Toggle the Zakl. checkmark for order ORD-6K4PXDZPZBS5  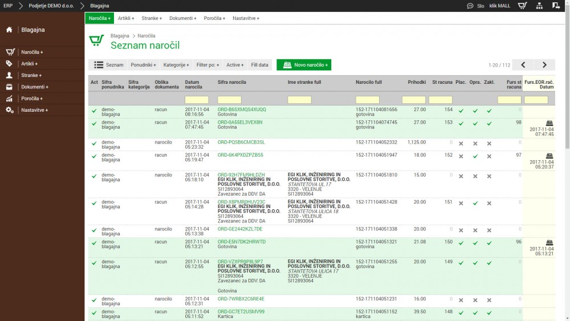[489, 156]
